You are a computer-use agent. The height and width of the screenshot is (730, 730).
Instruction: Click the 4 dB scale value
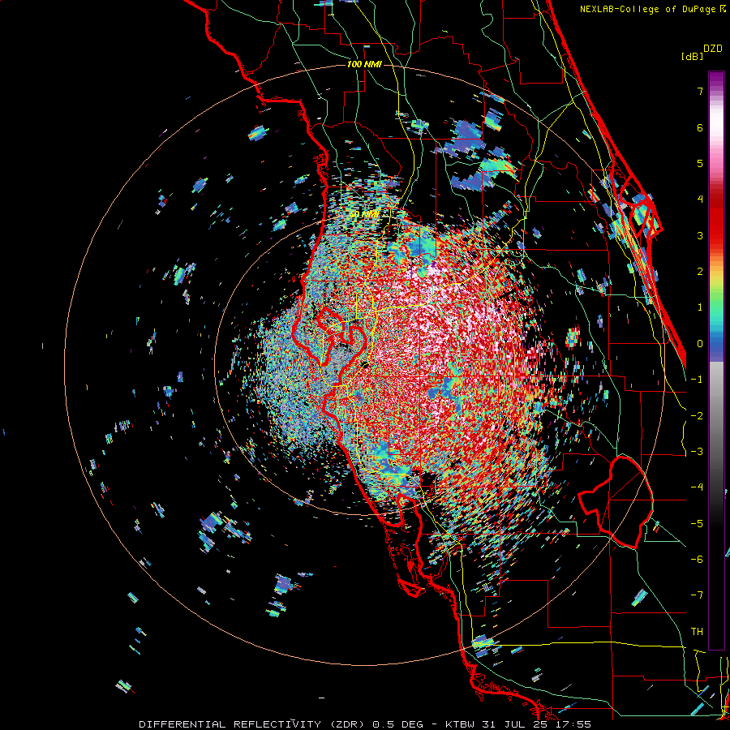[700, 200]
